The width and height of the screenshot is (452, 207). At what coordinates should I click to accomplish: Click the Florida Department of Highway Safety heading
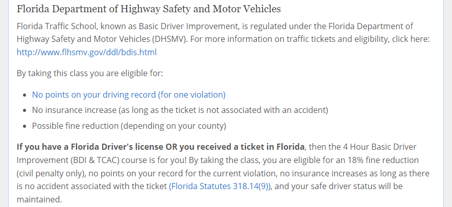click(x=149, y=9)
